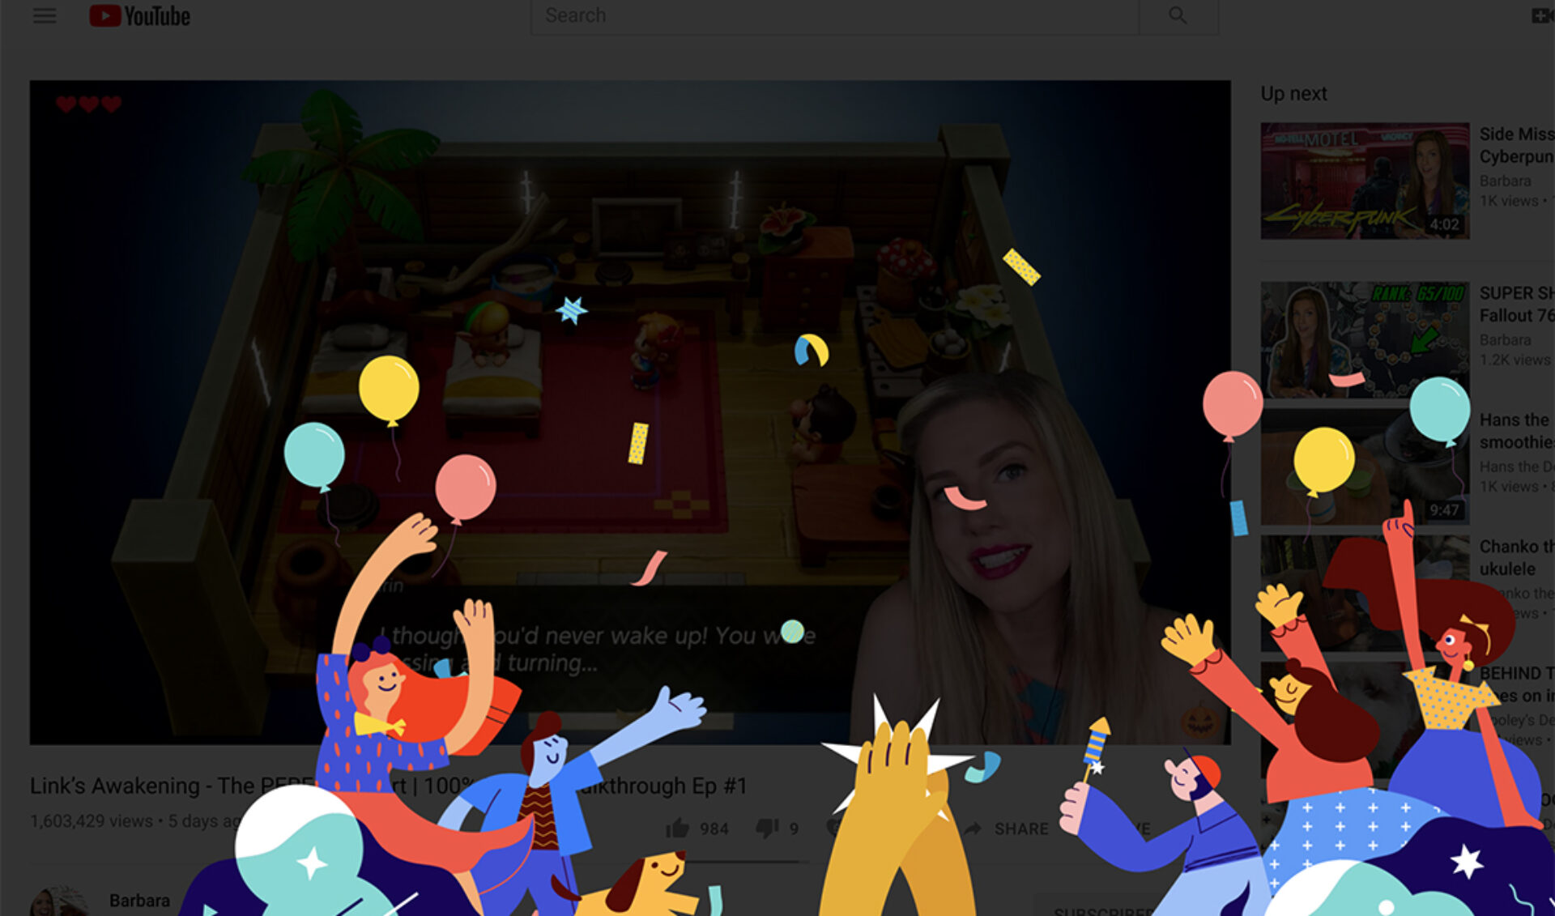Click the gift icon beside dislike button
This screenshot has width=1555, height=916.
pos(836,828)
